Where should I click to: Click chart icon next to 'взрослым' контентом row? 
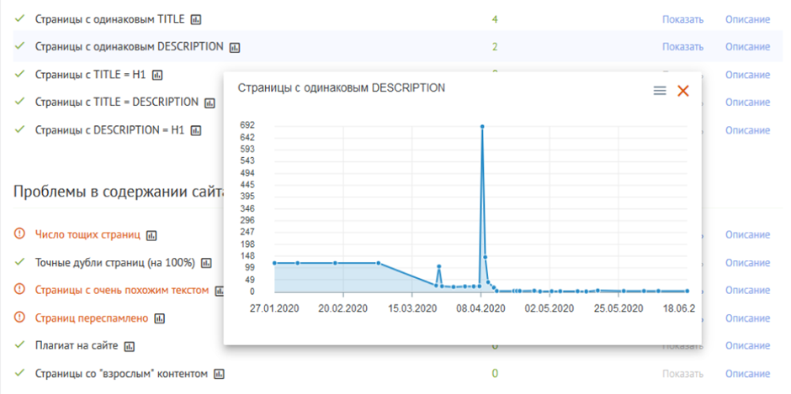pyautogui.click(x=219, y=374)
